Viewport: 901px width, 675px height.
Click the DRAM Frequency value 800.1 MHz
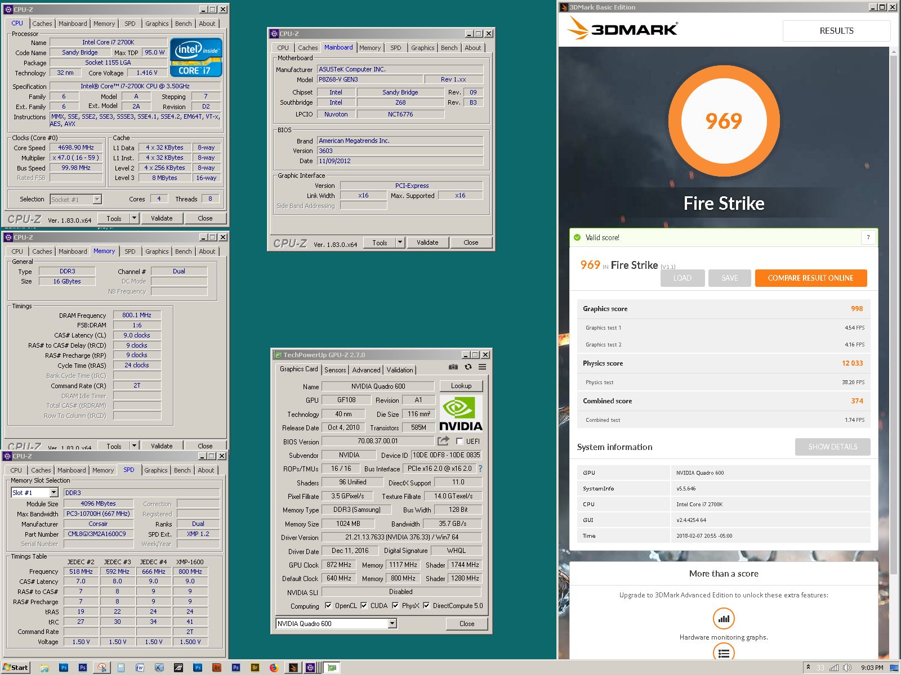pos(137,315)
